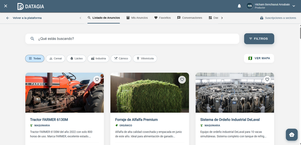Favorite the Sistema de Ordeño DeLaval listing
This screenshot has height=145, width=301.
[267, 79]
